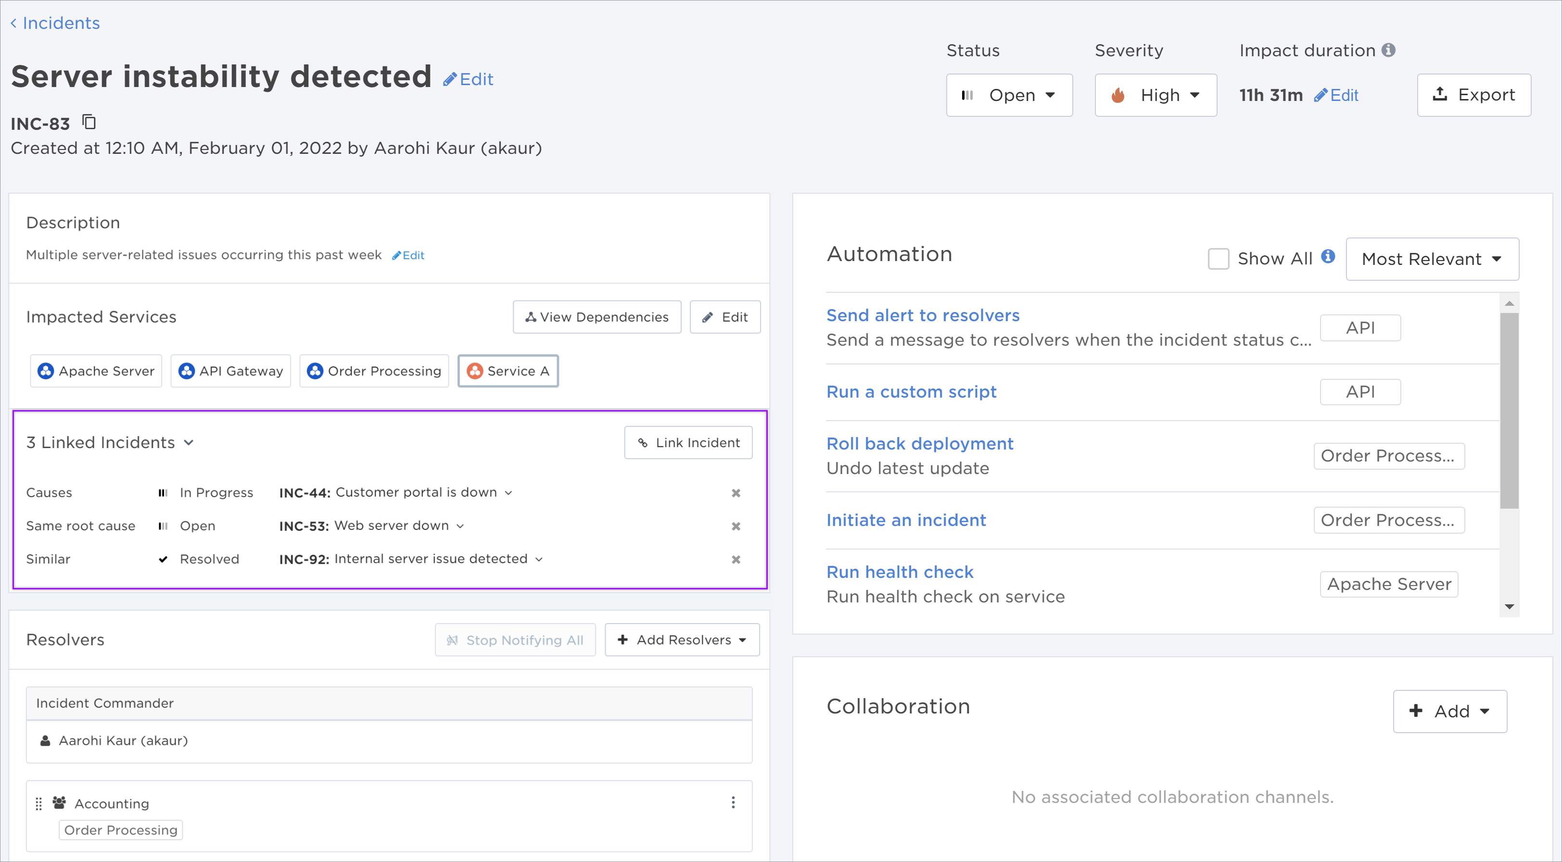This screenshot has height=862, width=1562.
Task: Open the Accounting team options menu
Action: point(733,802)
